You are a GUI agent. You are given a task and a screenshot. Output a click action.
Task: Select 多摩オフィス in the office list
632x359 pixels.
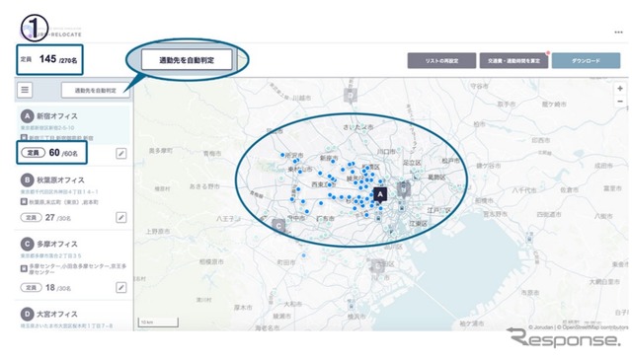(x=57, y=244)
